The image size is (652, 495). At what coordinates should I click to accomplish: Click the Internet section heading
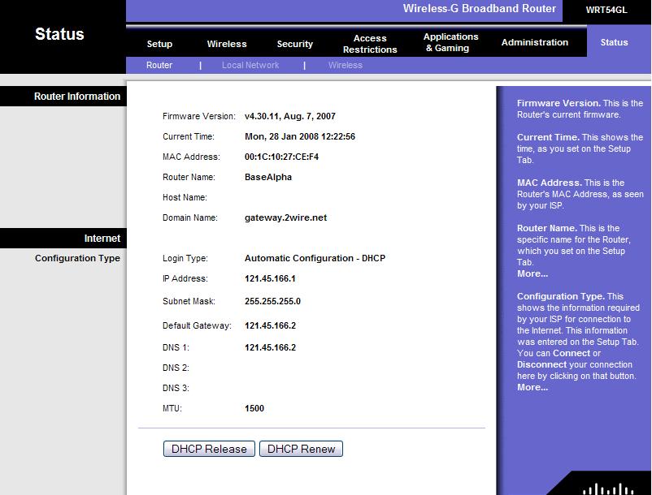[x=102, y=238]
